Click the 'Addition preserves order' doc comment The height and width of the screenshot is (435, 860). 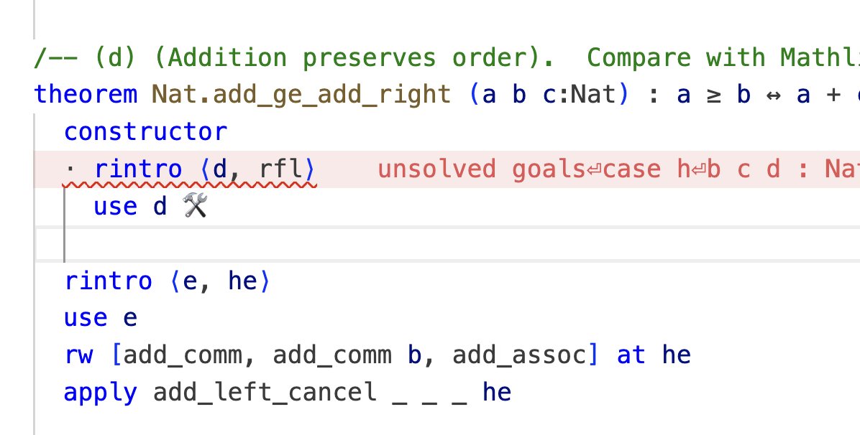[295, 57]
